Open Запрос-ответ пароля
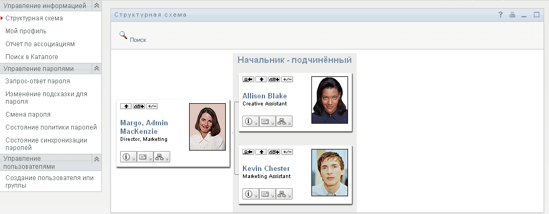549x214 pixels. click(38, 81)
